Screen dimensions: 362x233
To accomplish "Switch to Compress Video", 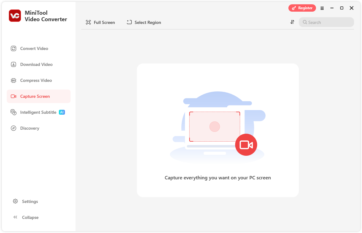I will [39, 80].
